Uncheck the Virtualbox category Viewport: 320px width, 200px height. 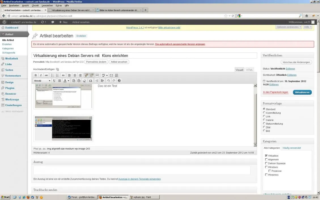tap(266, 156)
